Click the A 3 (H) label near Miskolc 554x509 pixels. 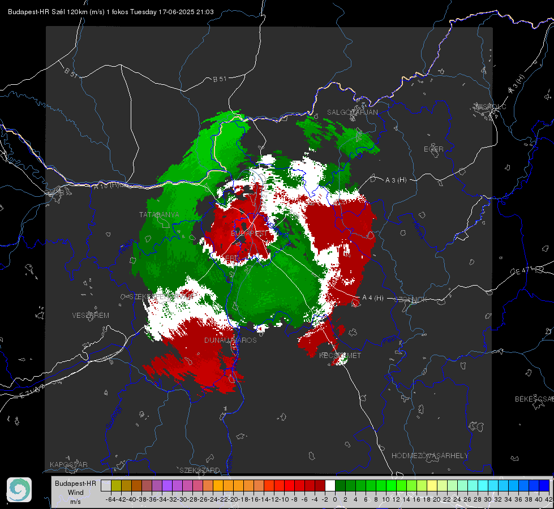[x=517, y=85]
